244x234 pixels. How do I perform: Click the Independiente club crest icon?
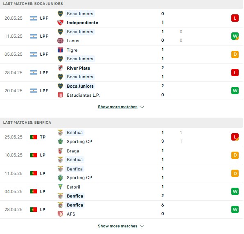60,23
